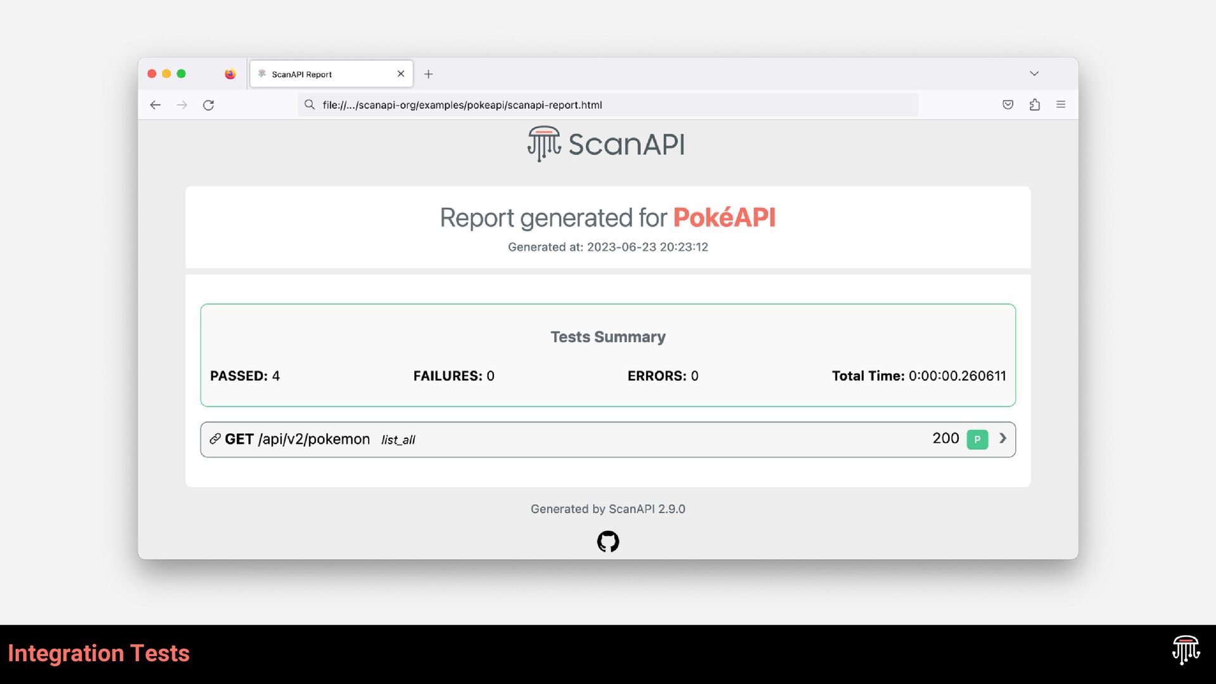1216x684 pixels.
Task: Click the ScanAPI logo in slide corner
Action: tap(1186, 650)
